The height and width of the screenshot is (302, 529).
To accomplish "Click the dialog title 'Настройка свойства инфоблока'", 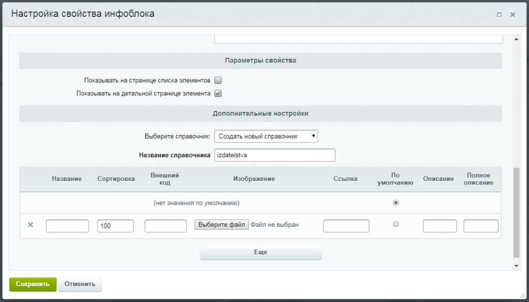I will [83, 14].
